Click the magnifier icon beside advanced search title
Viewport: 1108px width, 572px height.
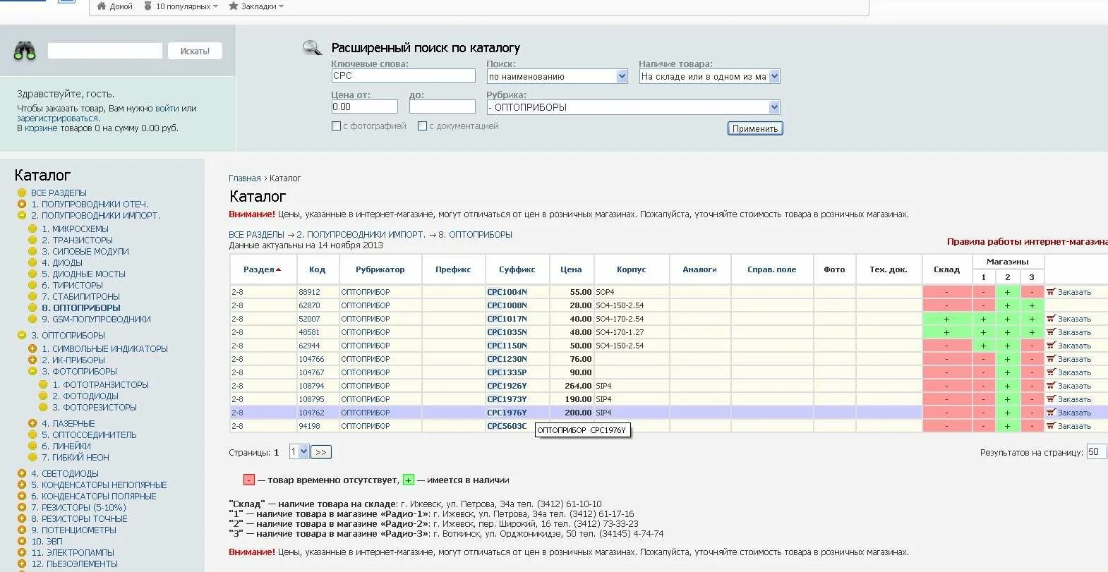pos(312,48)
